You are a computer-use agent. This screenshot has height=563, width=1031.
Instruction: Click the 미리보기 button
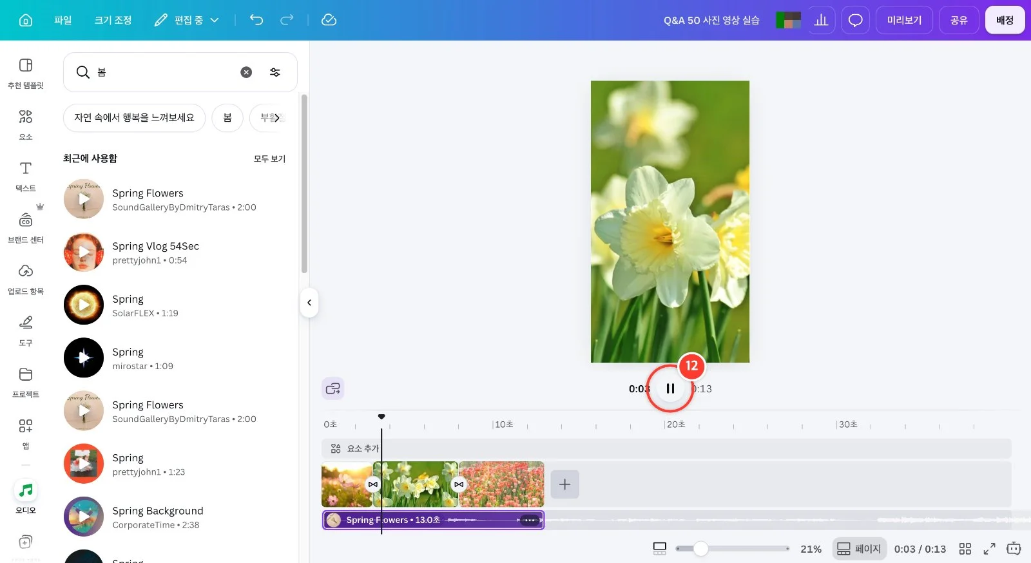(904, 20)
